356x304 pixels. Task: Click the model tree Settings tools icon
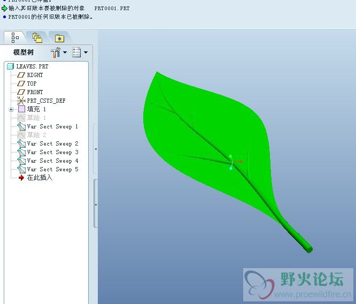point(56,52)
